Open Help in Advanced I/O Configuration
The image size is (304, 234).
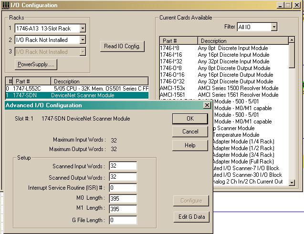[x=190, y=145]
